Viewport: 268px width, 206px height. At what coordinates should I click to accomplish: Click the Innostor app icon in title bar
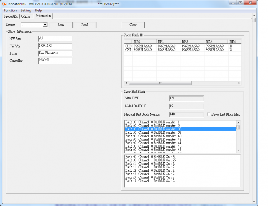coord(4,3)
